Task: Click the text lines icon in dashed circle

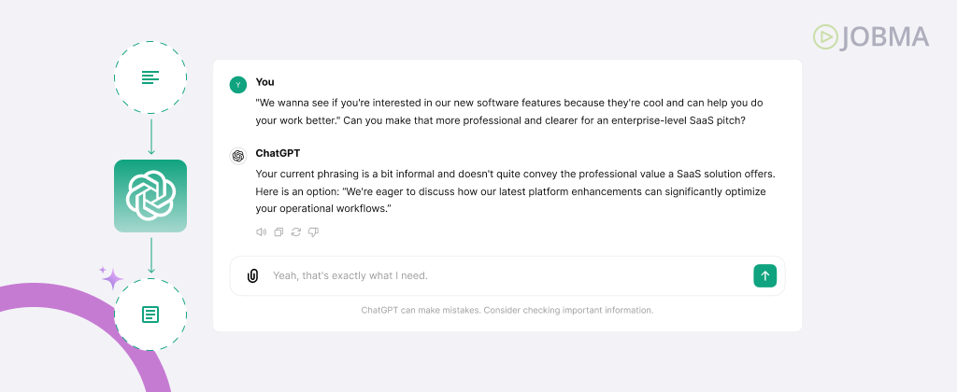Action: click(150, 77)
